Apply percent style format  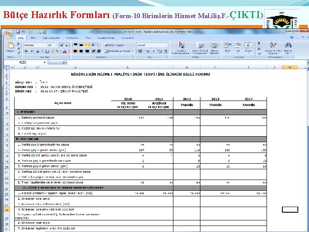coord(148,51)
